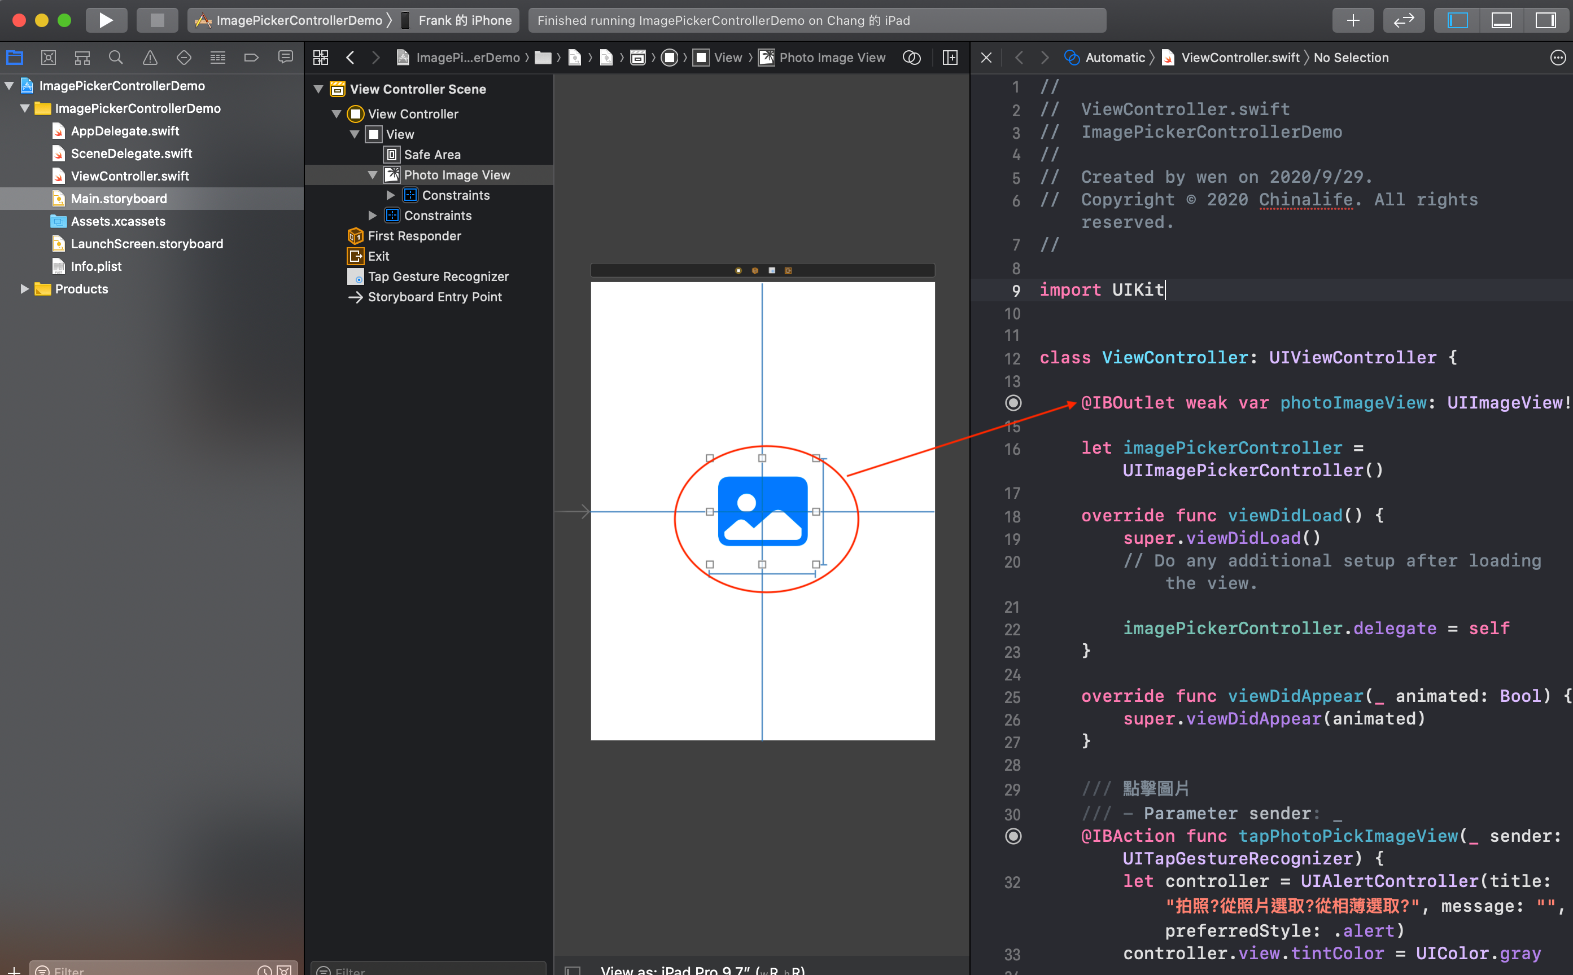Viewport: 1573px width, 975px height.
Task: Open LaunchScreen.storyboard file
Action: (146, 244)
